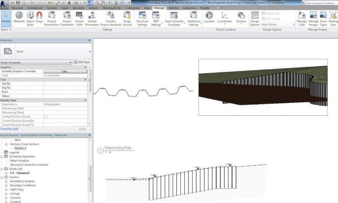Open Structural Settings
This screenshot has height=203, width=338.
click(x=142, y=19)
